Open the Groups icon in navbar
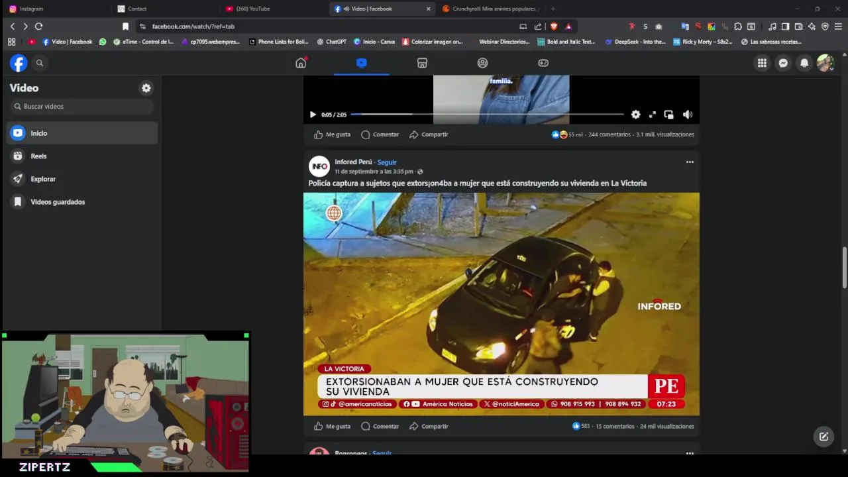 click(x=482, y=63)
